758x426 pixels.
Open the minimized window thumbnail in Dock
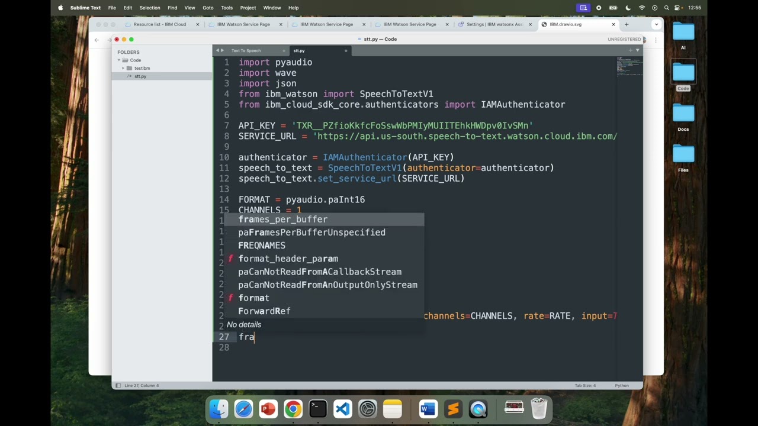(514, 408)
